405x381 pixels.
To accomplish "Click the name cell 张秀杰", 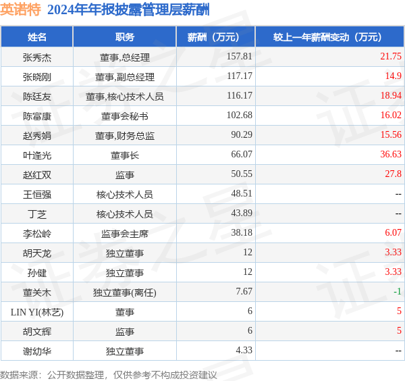I will pyautogui.click(x=37, y=57).
